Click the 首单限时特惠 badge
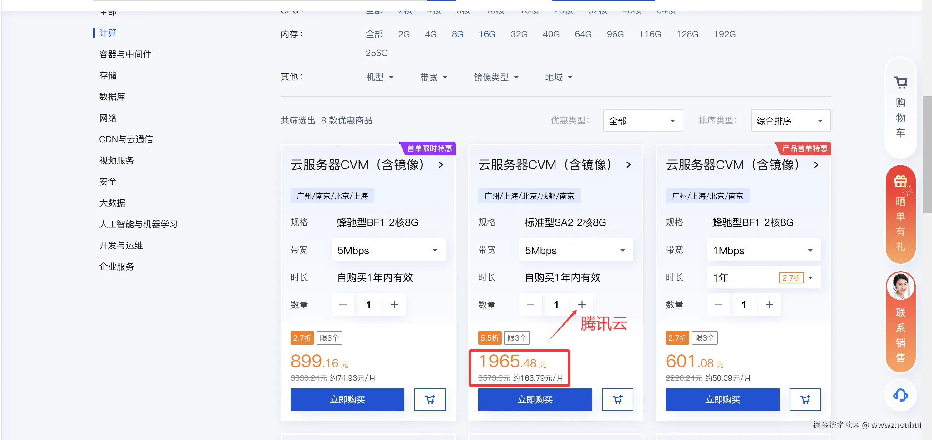The width and height of the screenshot is (932, 440). [429, 148]
